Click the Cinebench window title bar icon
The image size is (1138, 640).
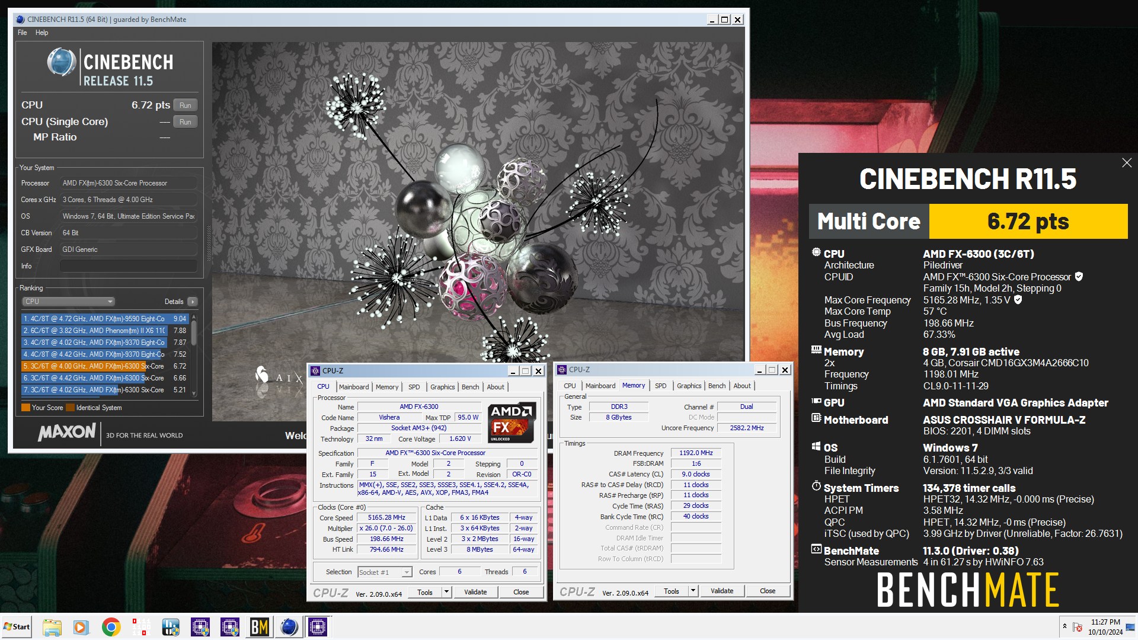tap(20, 20)
